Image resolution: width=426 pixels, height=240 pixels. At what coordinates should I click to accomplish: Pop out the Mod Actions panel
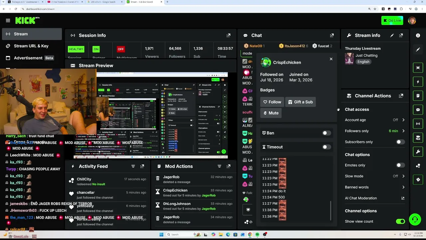click(x=228, y=166)
